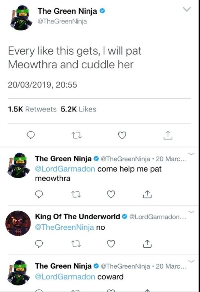Like the "come help me pat meowthra" tweet

pos(111,194)
